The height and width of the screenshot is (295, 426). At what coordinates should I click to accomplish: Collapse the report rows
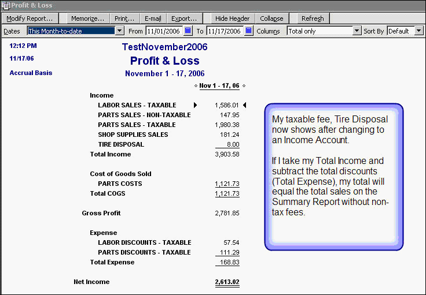pos(271,18)
